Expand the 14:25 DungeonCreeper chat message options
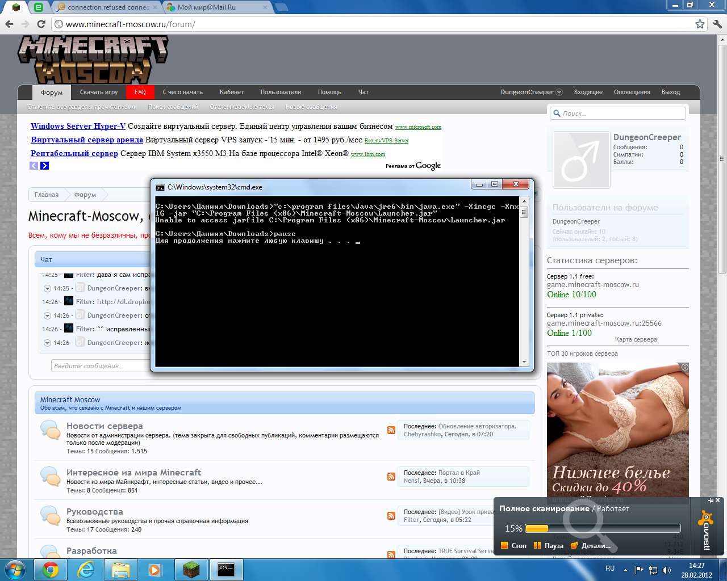727x581 pixels. (47, 288)
